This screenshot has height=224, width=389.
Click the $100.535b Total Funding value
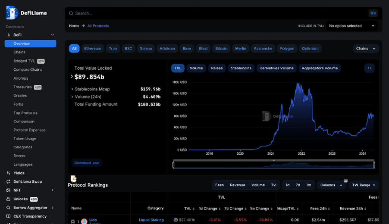click(149, 105)
